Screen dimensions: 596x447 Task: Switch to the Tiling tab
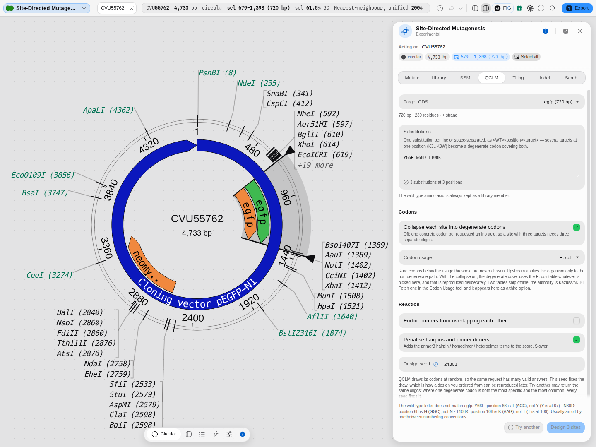coord(518,78)
